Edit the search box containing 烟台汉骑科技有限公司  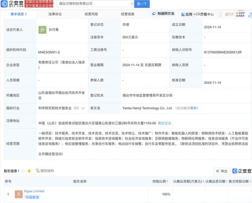[95, 4]
